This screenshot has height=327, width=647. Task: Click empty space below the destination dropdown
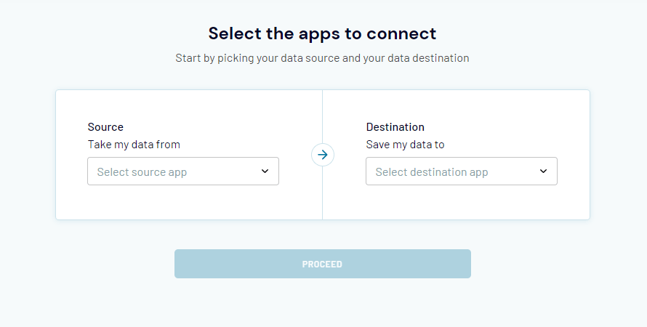coord(462,203)
